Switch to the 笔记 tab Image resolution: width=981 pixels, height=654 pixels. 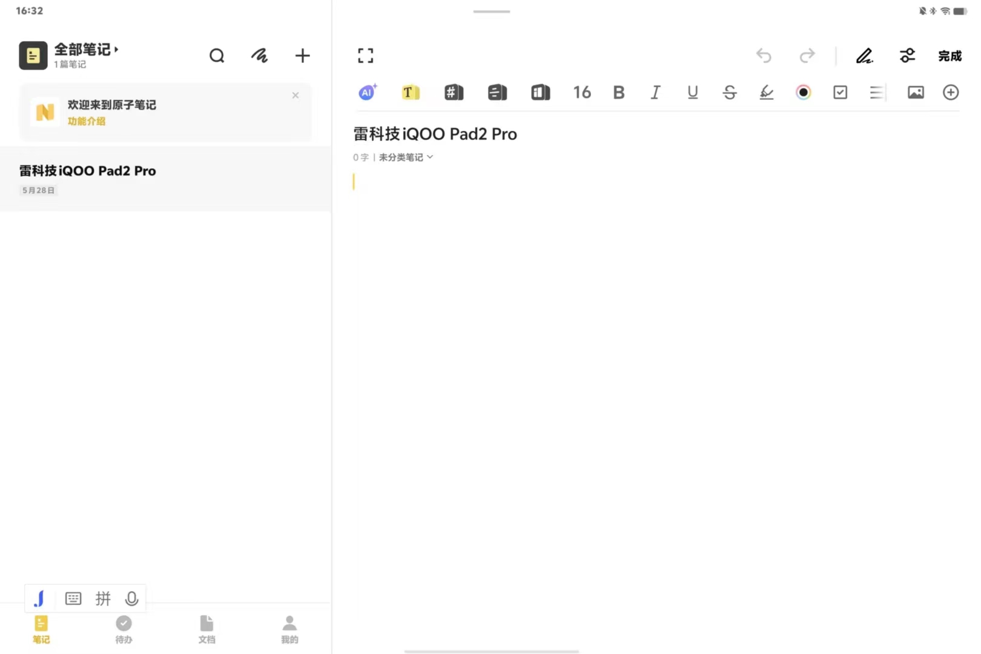click(41, 630)
